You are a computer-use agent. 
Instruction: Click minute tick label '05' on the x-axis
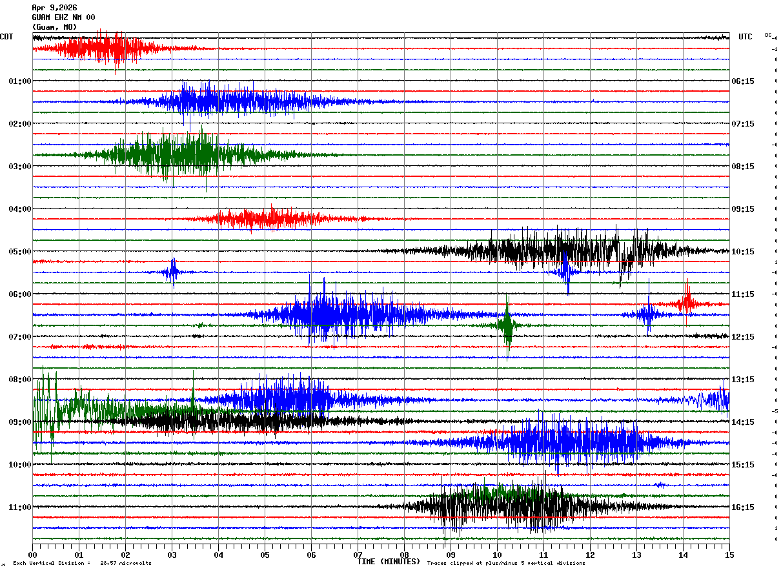[265, 555]
